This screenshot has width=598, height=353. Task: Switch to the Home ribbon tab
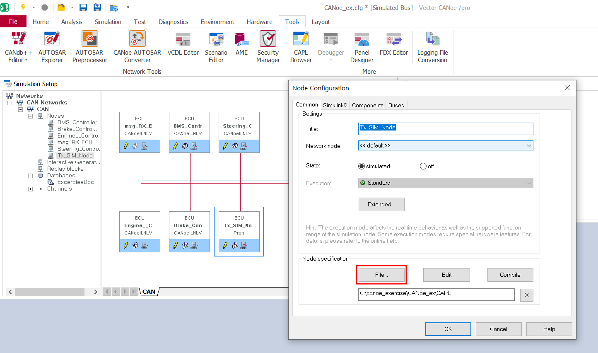(x=41, y=22)
